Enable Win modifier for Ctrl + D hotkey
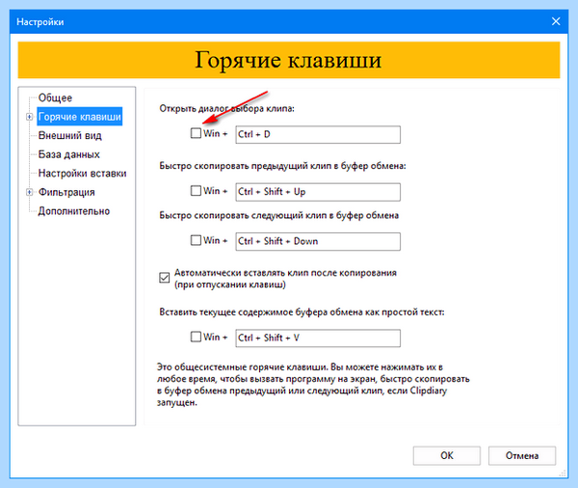 tap(196, 133)
